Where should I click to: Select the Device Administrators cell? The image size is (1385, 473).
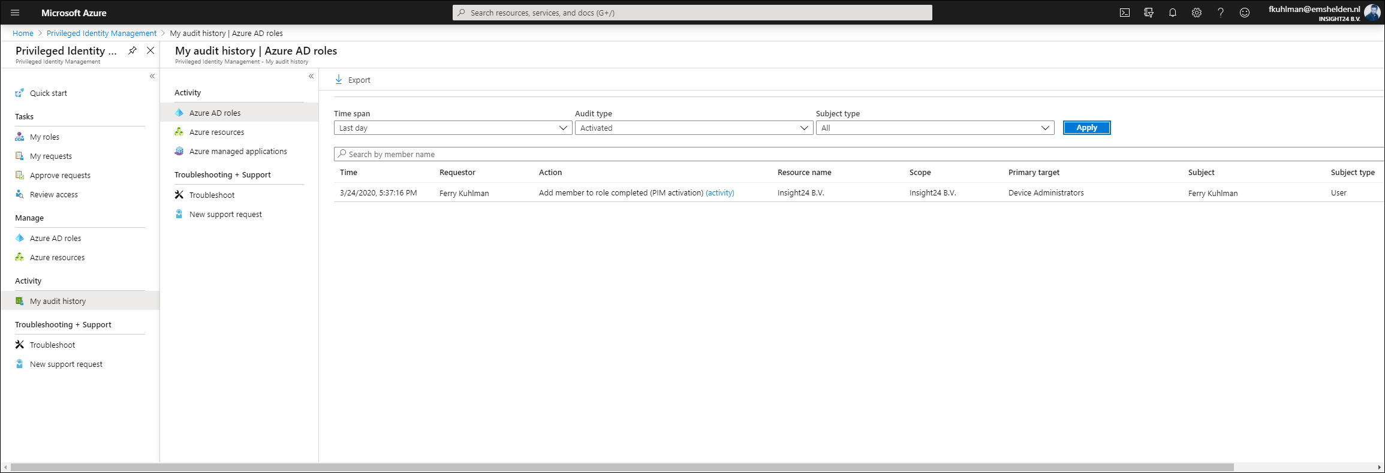click(1046, 192)
